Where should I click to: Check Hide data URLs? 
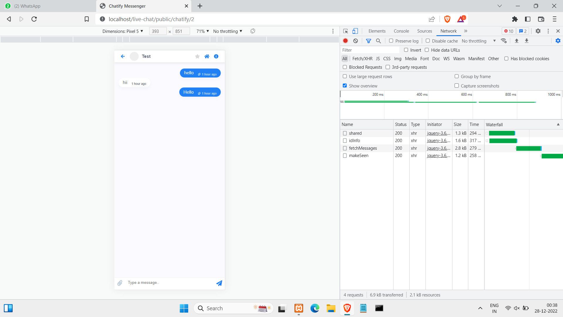click(x=427, y=50)
